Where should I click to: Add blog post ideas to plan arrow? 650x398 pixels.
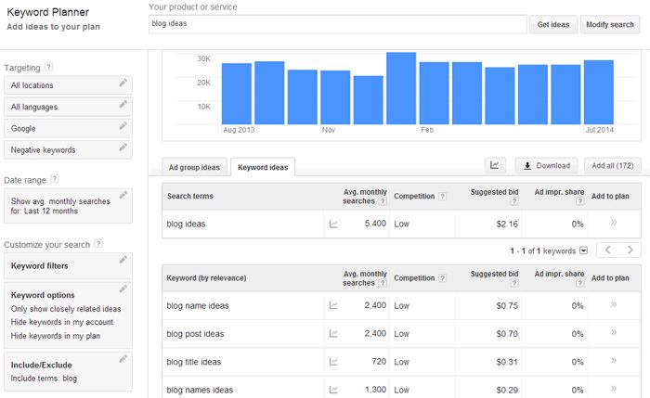pyautogui.click(x=612, y=333)
